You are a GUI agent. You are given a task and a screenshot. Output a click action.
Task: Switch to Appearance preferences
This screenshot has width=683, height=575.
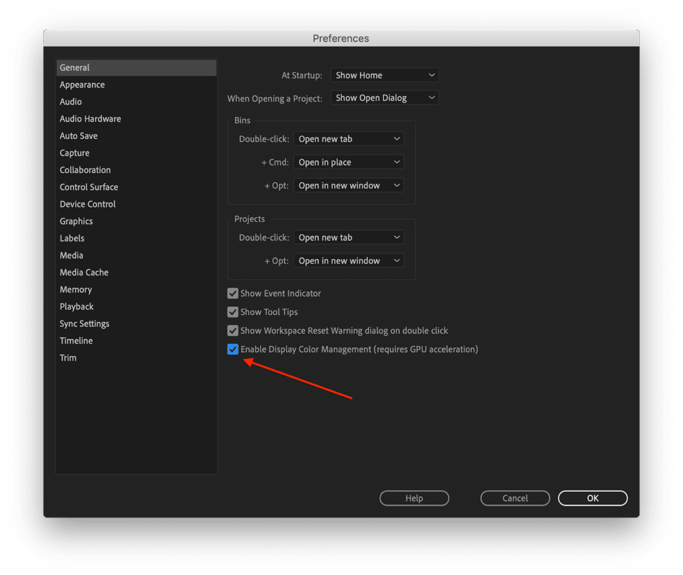[82, 84]
